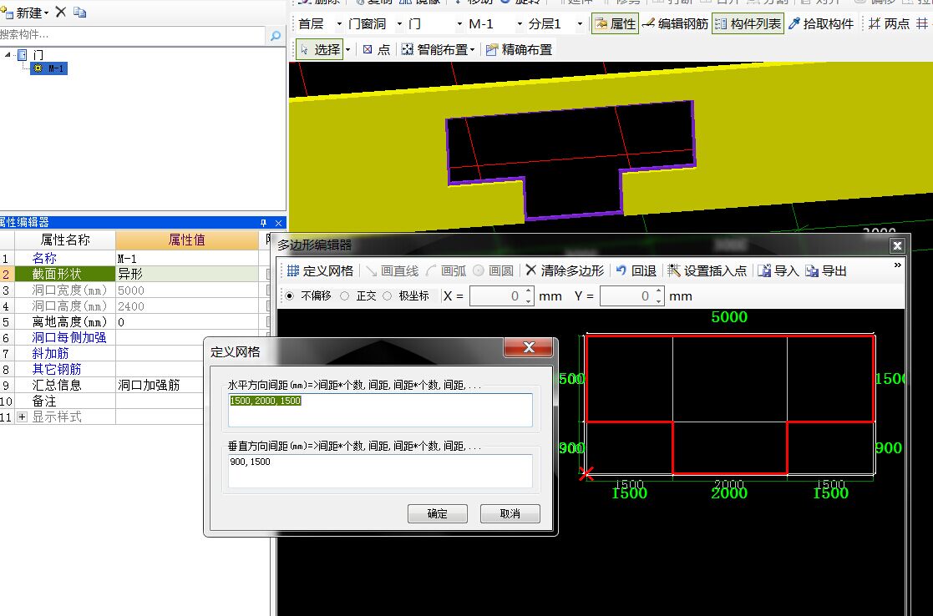Close the 定义网格 dialog
This screenshot has height=616, width=933.
[x=529, y=348]
